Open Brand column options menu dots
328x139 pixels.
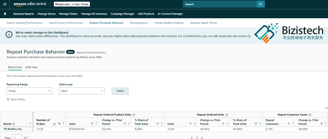[30, 123]
